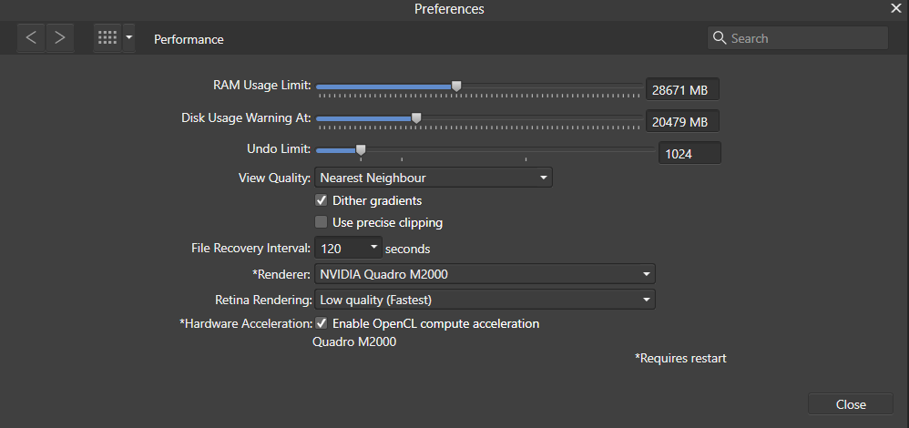
Task: Change Retina Rendering quality dropdown
Action: 485,300
